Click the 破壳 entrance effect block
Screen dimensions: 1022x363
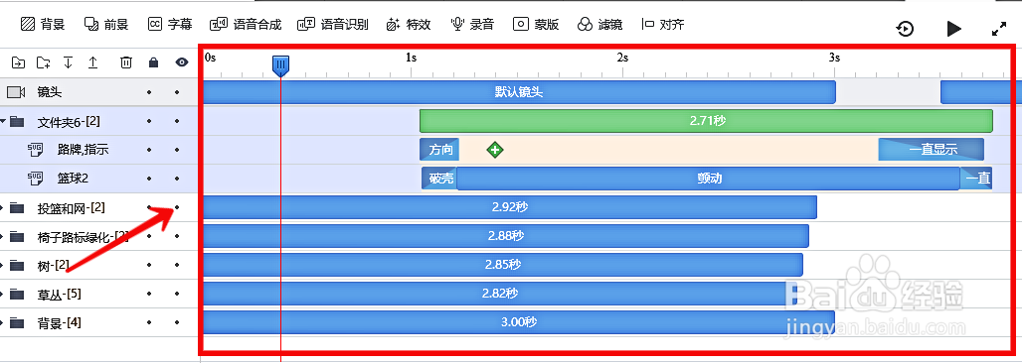coord(439,179)
